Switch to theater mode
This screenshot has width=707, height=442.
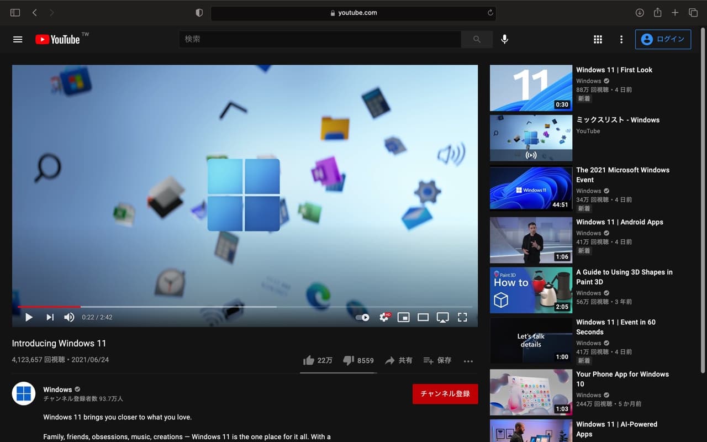(x=423, y=317)
